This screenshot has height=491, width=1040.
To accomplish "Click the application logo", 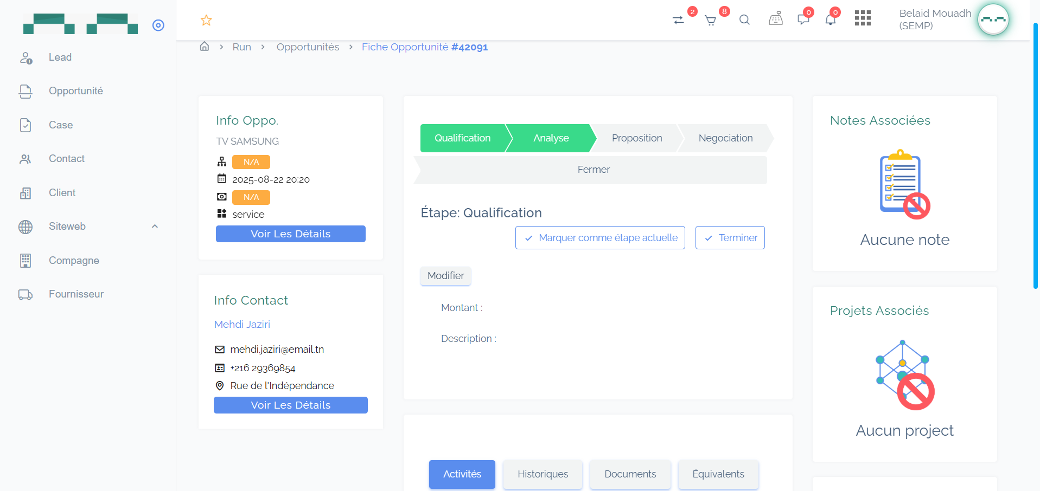I will tap(80, 24).
